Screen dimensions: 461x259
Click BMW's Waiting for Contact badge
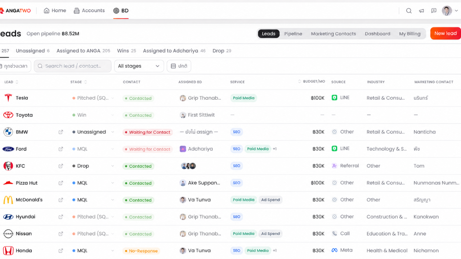point(148,132)
